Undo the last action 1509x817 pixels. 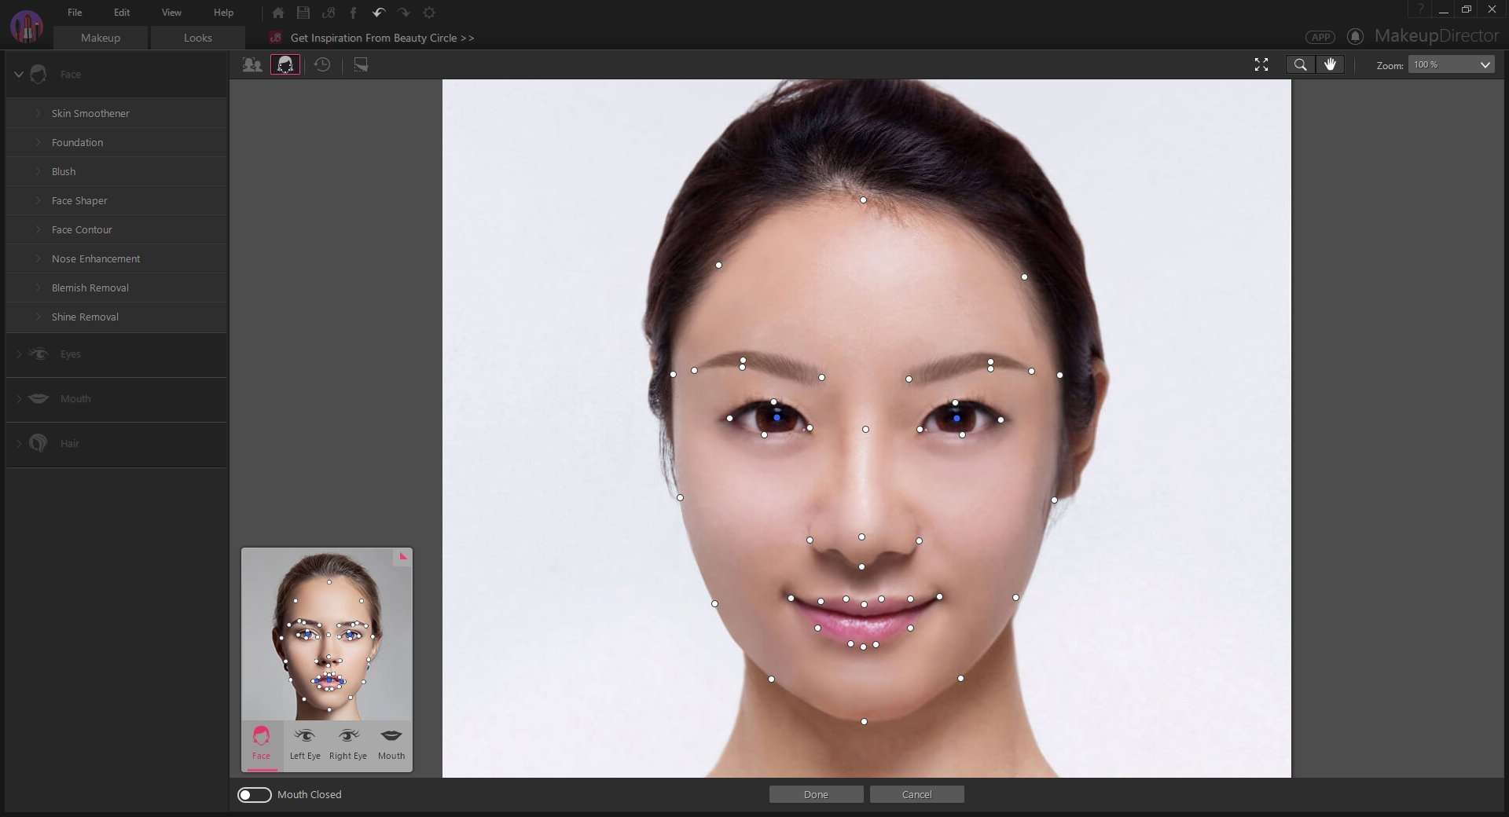378,13
